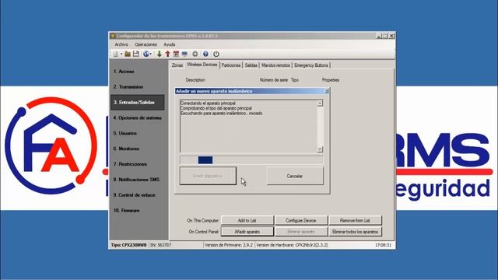Click 'Comprobando el tipo del aparato principal' line

216,108
